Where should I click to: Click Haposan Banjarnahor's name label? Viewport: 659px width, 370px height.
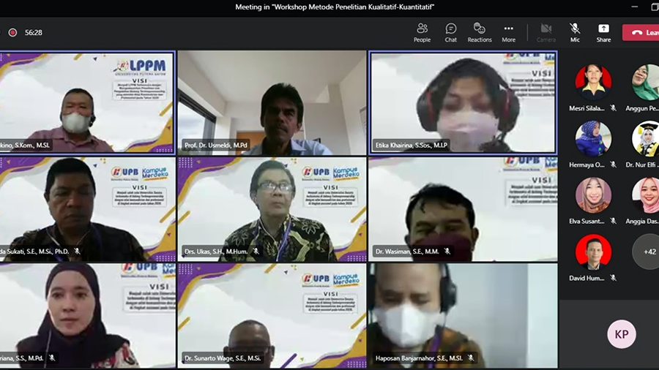pos(417,358)
